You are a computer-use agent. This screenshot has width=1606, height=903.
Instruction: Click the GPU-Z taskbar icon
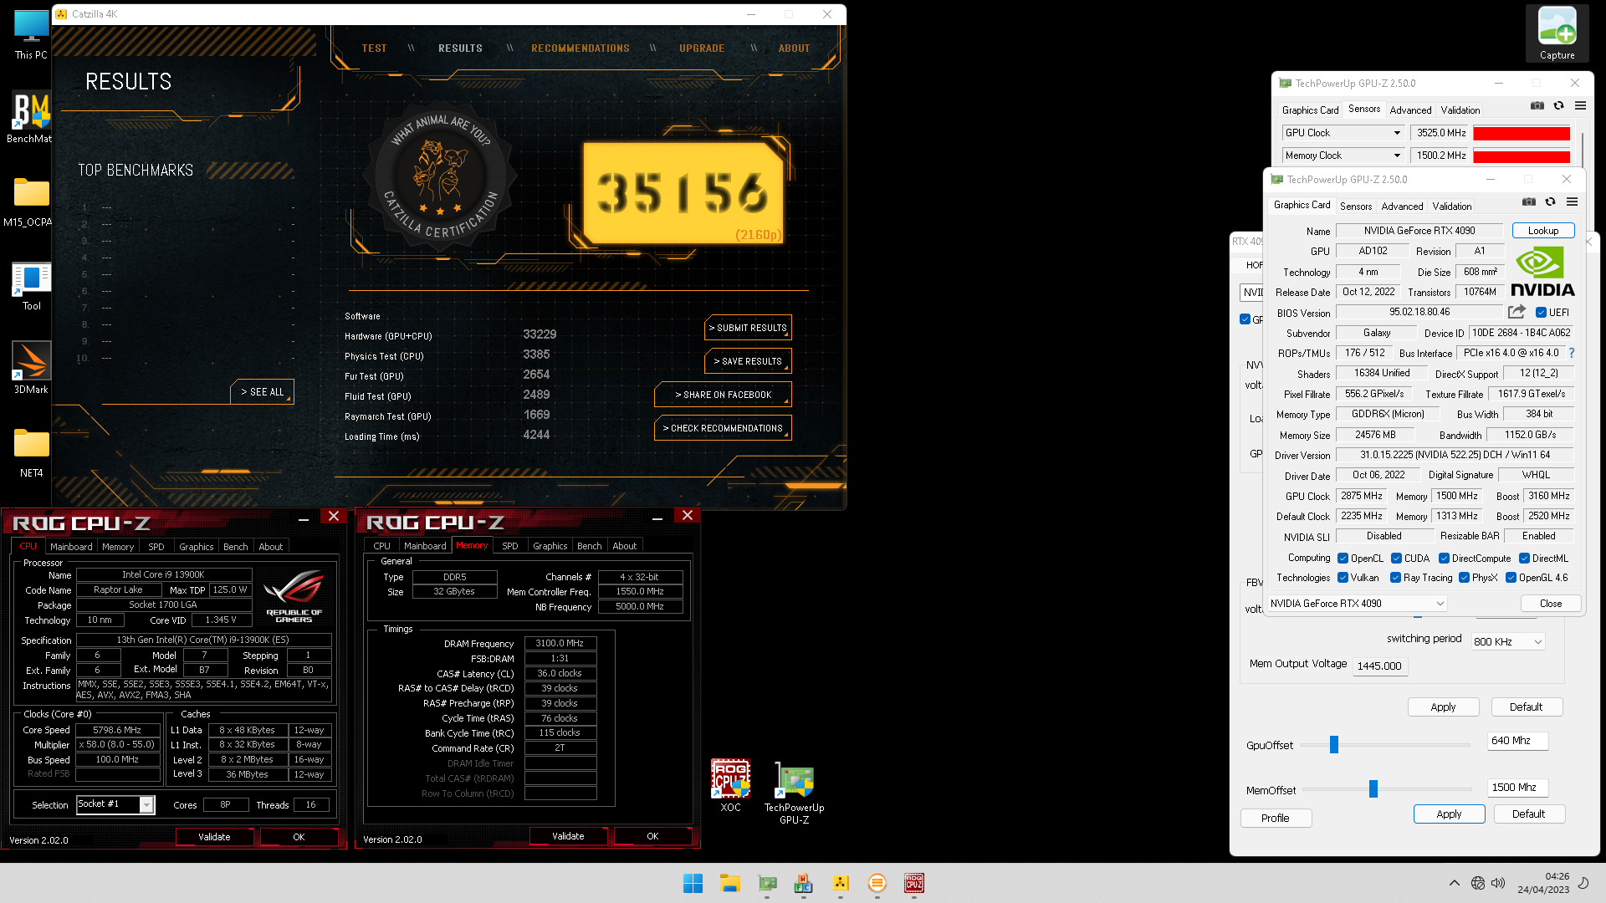pyautogui.click(x=766, y=883)
